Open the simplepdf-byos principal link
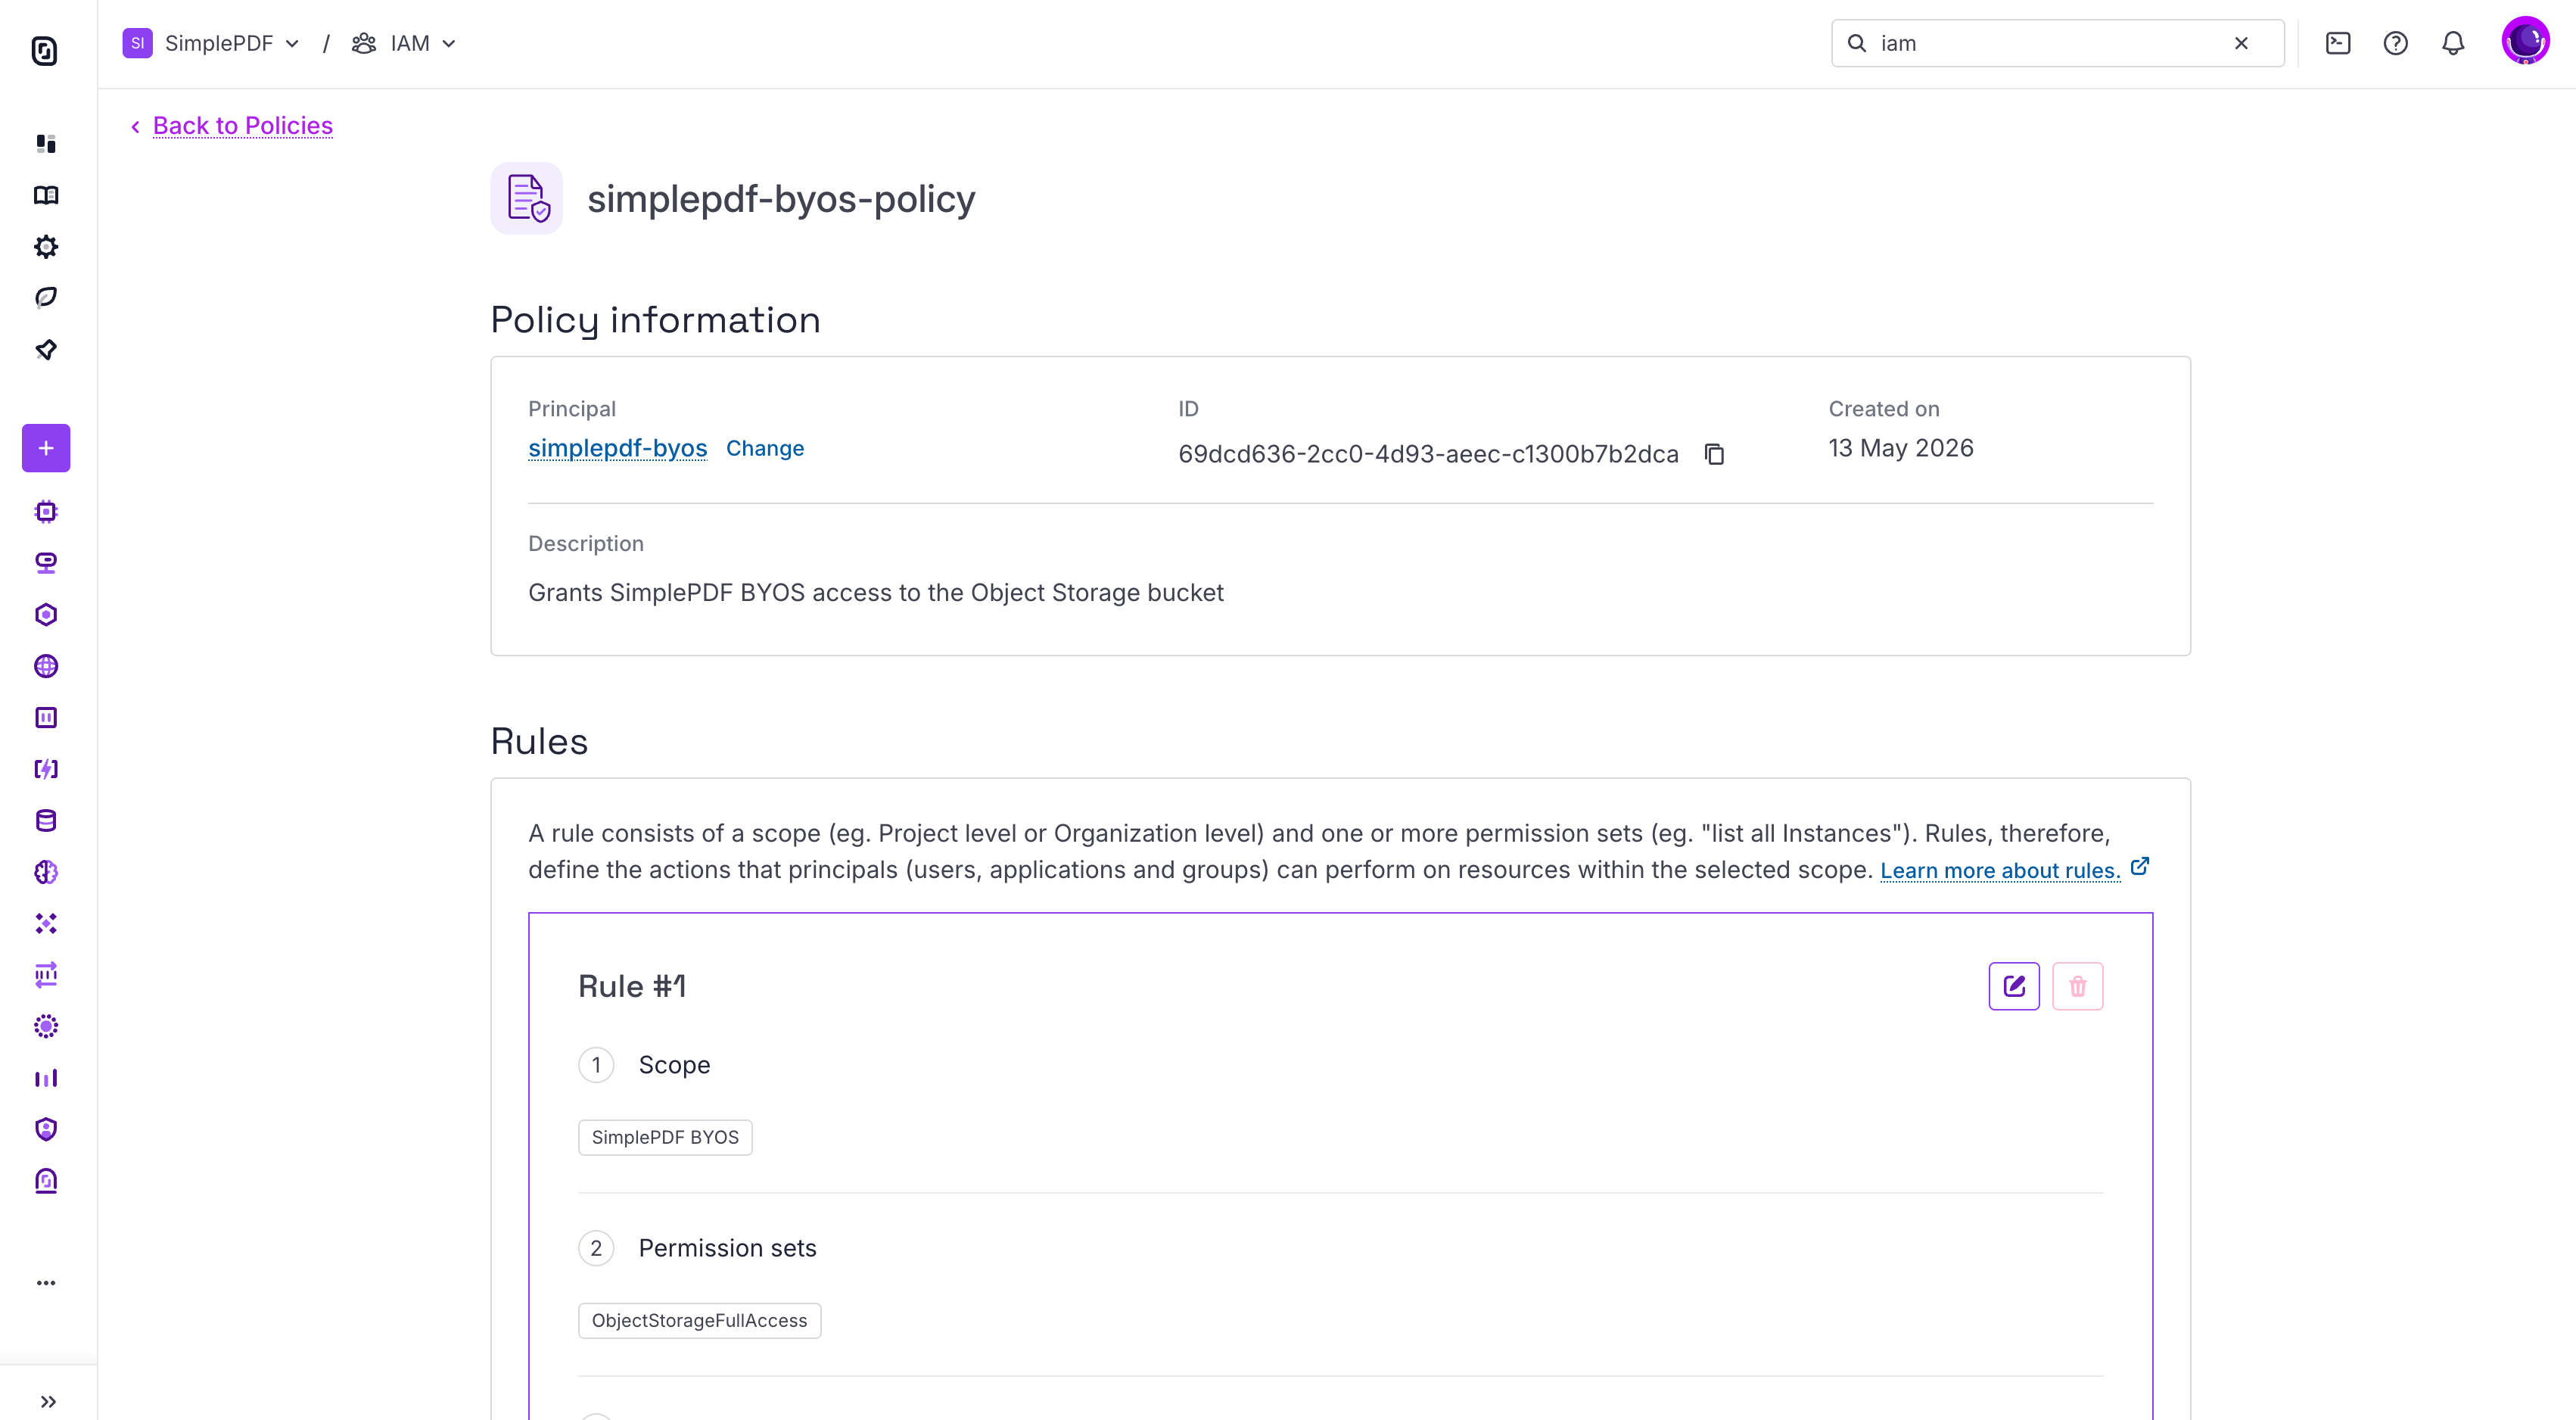 pos(617,448)
